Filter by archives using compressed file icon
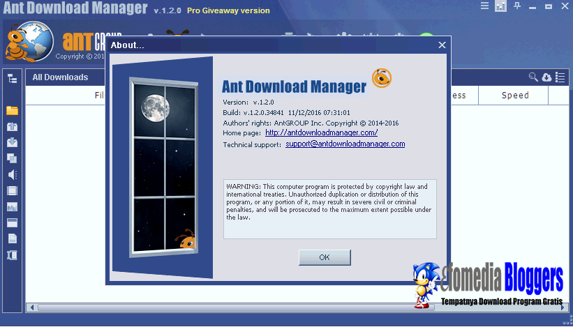Screen dimensions: 573x327 click(x=12, y=255)
